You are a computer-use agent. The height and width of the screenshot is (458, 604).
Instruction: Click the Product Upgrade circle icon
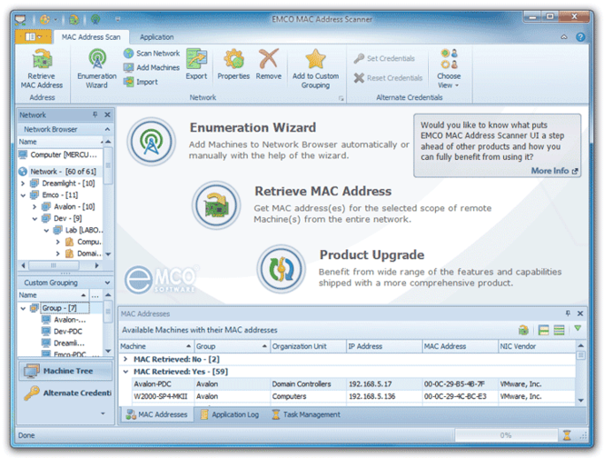pyautogui.click(x=282, y=269)
